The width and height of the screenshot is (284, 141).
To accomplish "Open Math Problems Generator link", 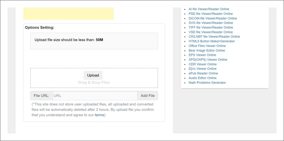I will [207, 83].
